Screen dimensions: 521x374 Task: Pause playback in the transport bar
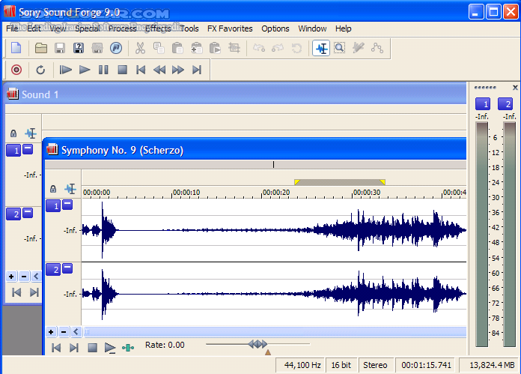[x=103, y=70]
